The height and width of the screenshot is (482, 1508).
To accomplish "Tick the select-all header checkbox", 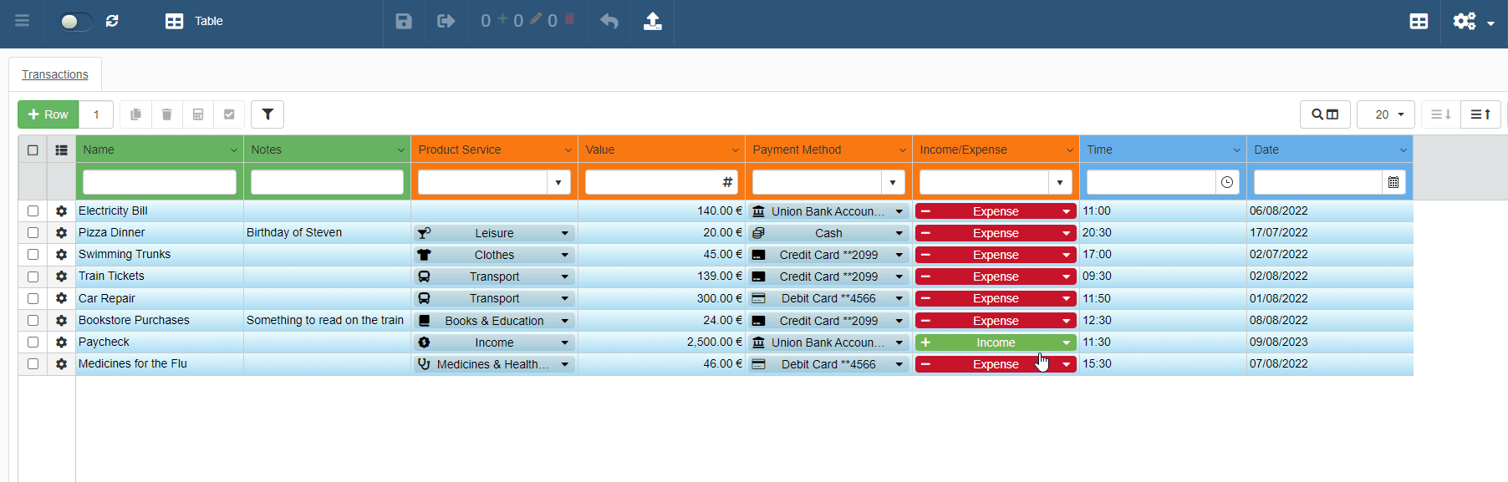I will point(33,150).
